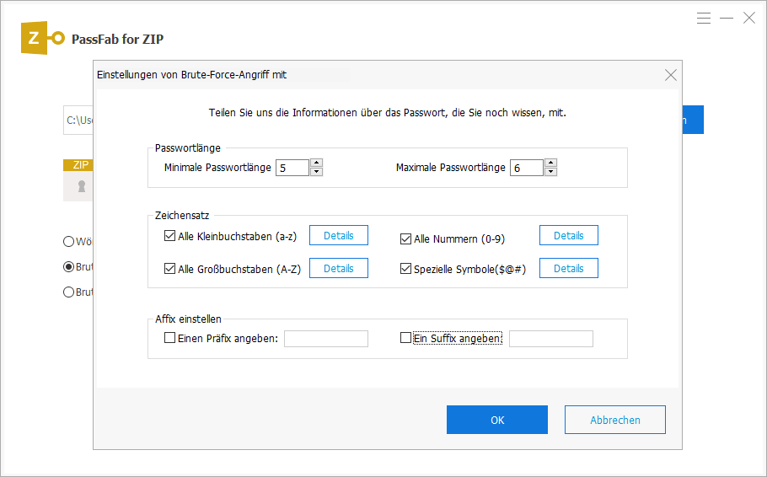Increase Minimale Passwortlänge with up arrow

tap(316, 163)
